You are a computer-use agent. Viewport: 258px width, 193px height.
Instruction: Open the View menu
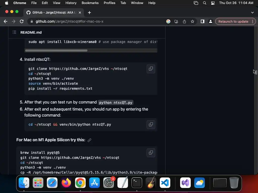[x=56, y=3]
